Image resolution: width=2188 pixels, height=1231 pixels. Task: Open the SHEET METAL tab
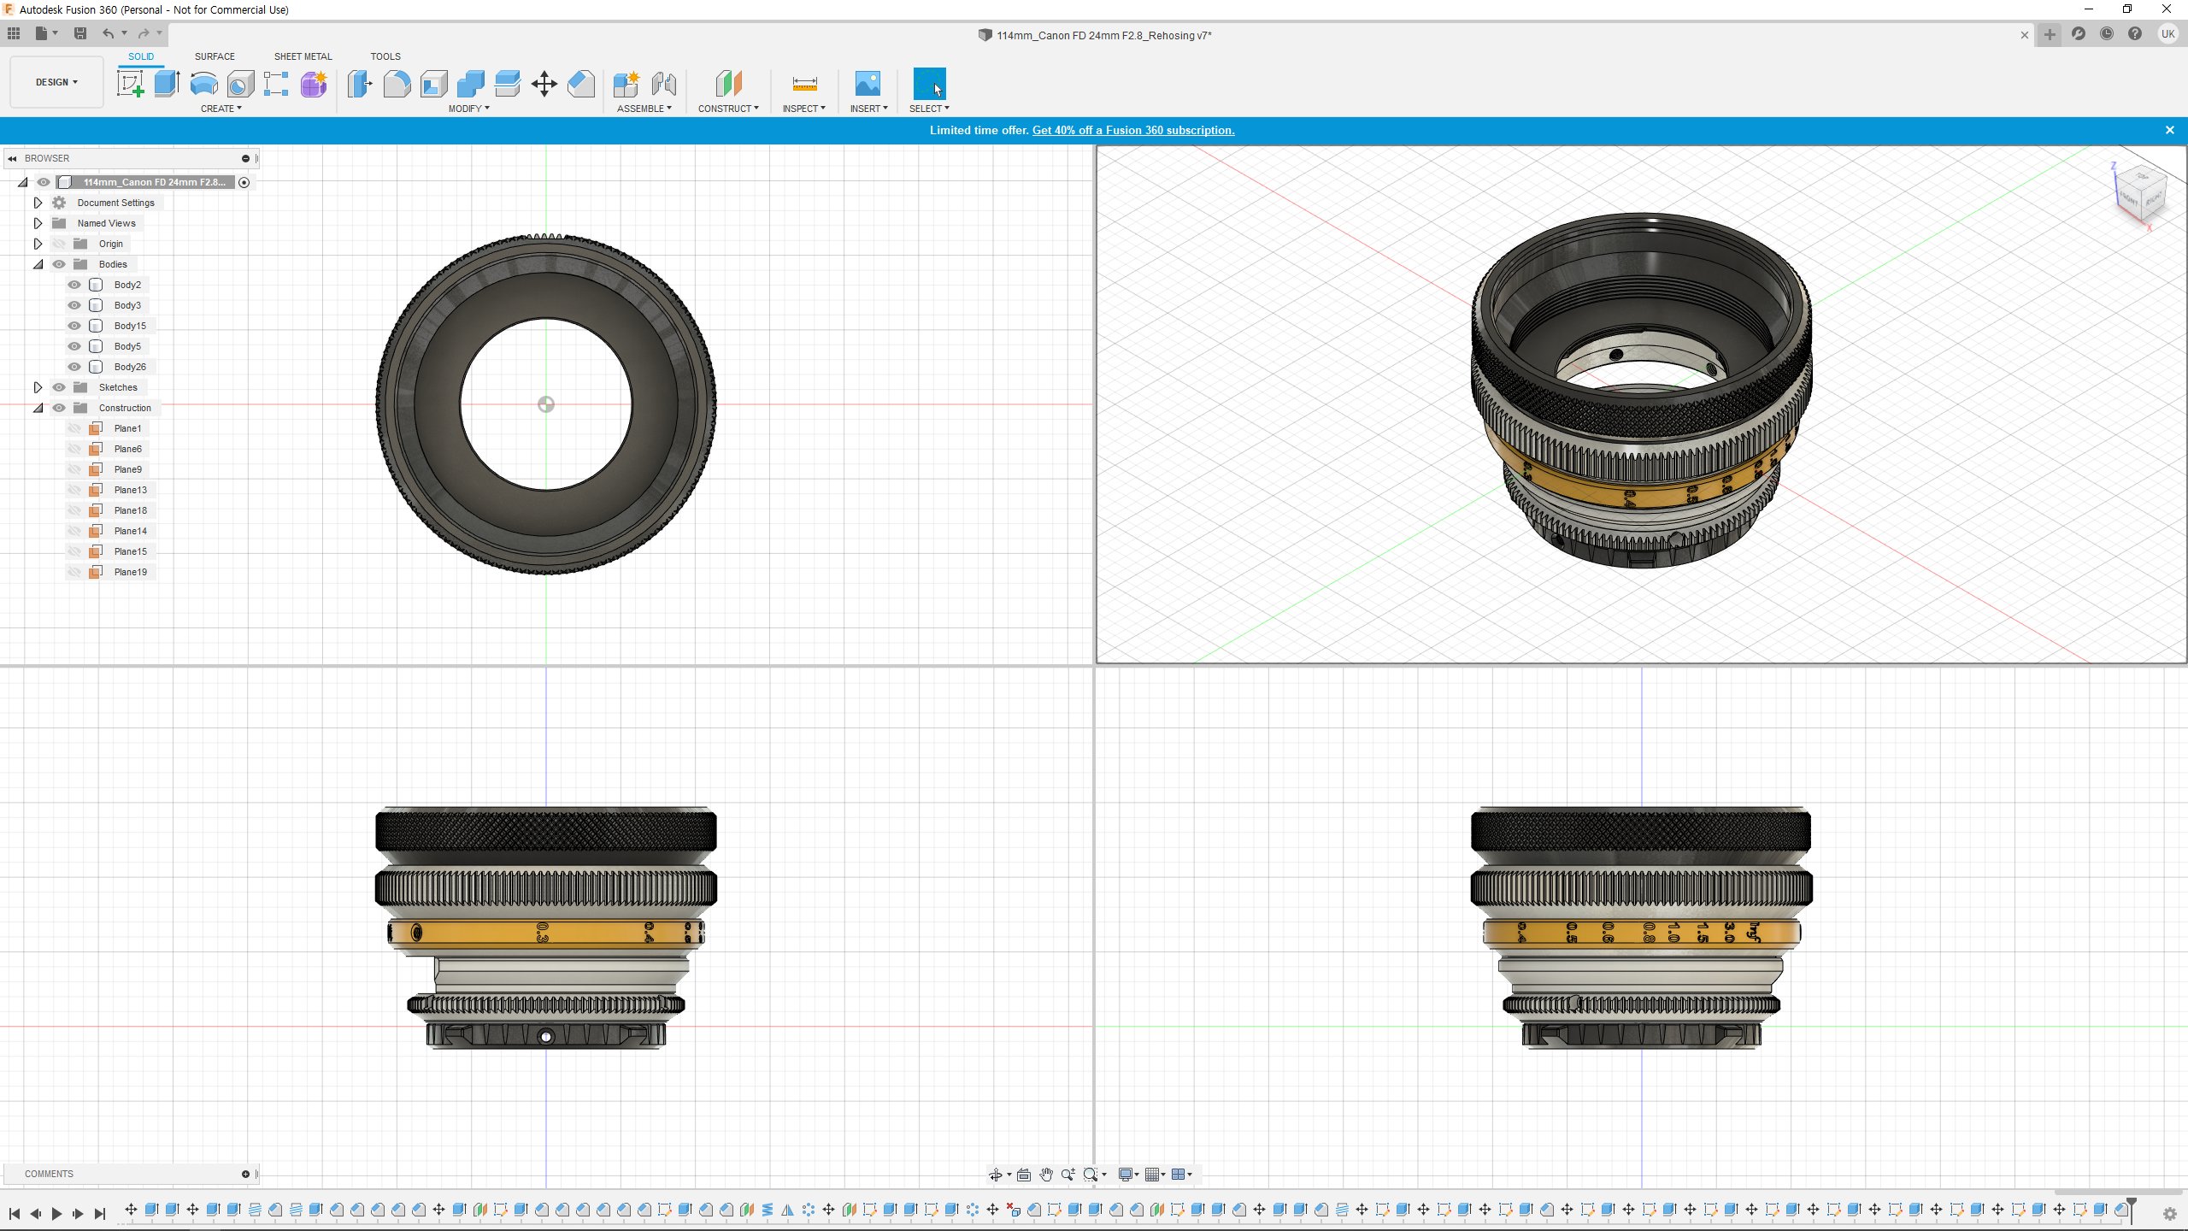(303, 56)
